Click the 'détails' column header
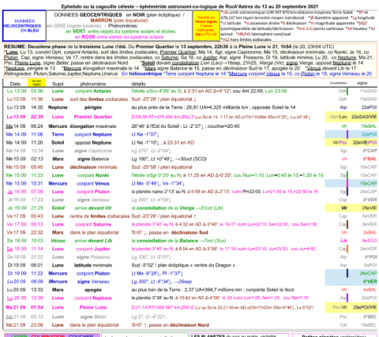The image size is (379, 337). 138,84
